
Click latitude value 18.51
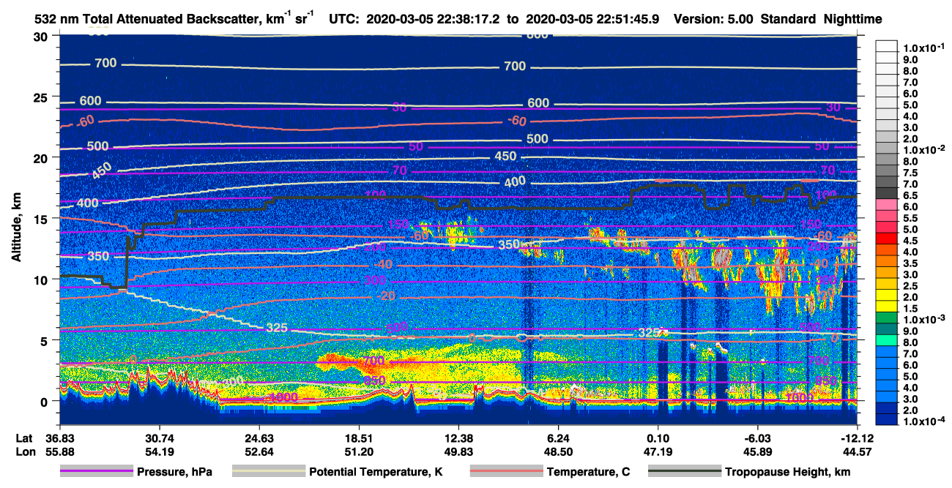click(359, 439)
